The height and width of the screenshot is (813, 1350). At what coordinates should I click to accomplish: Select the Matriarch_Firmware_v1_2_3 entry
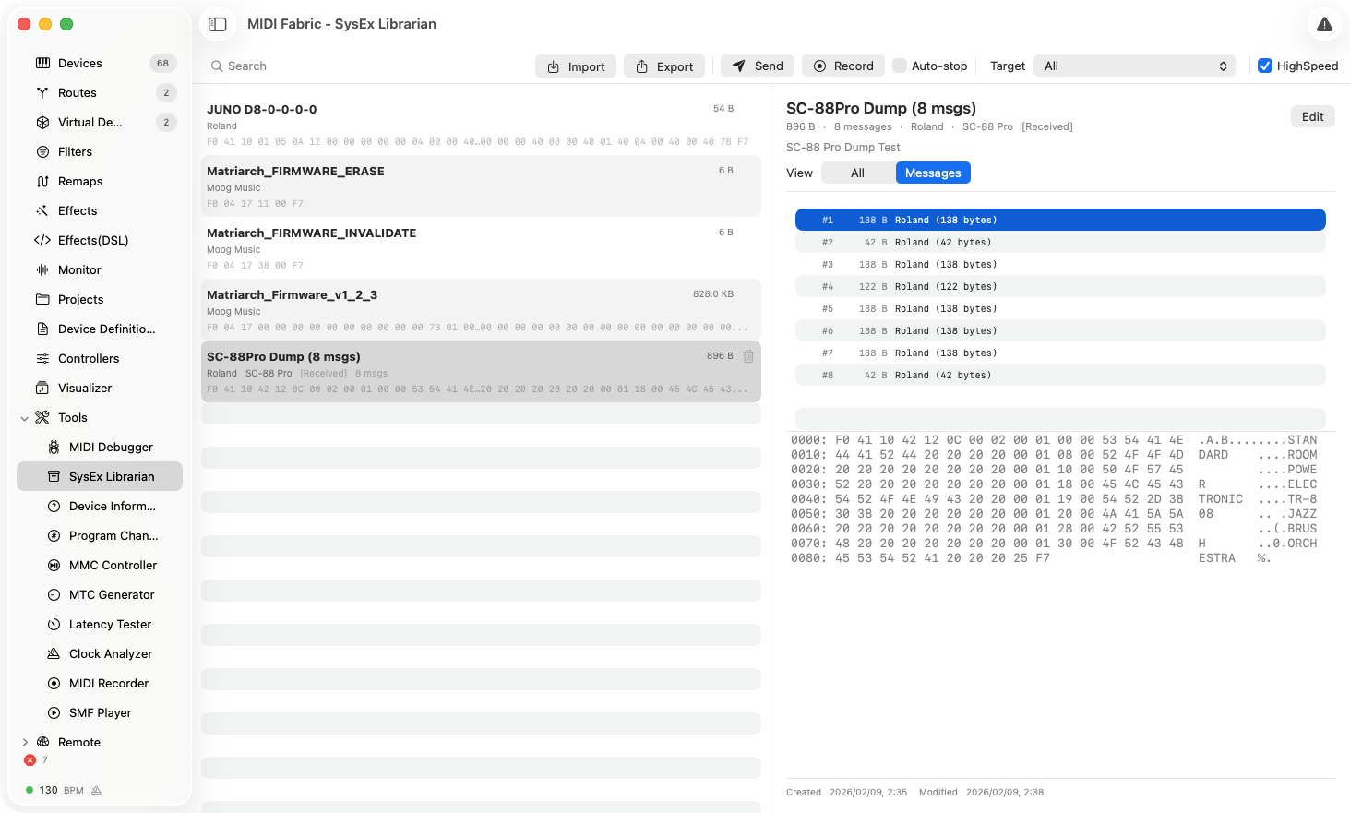pyautogui.click(x=481, y=309)
